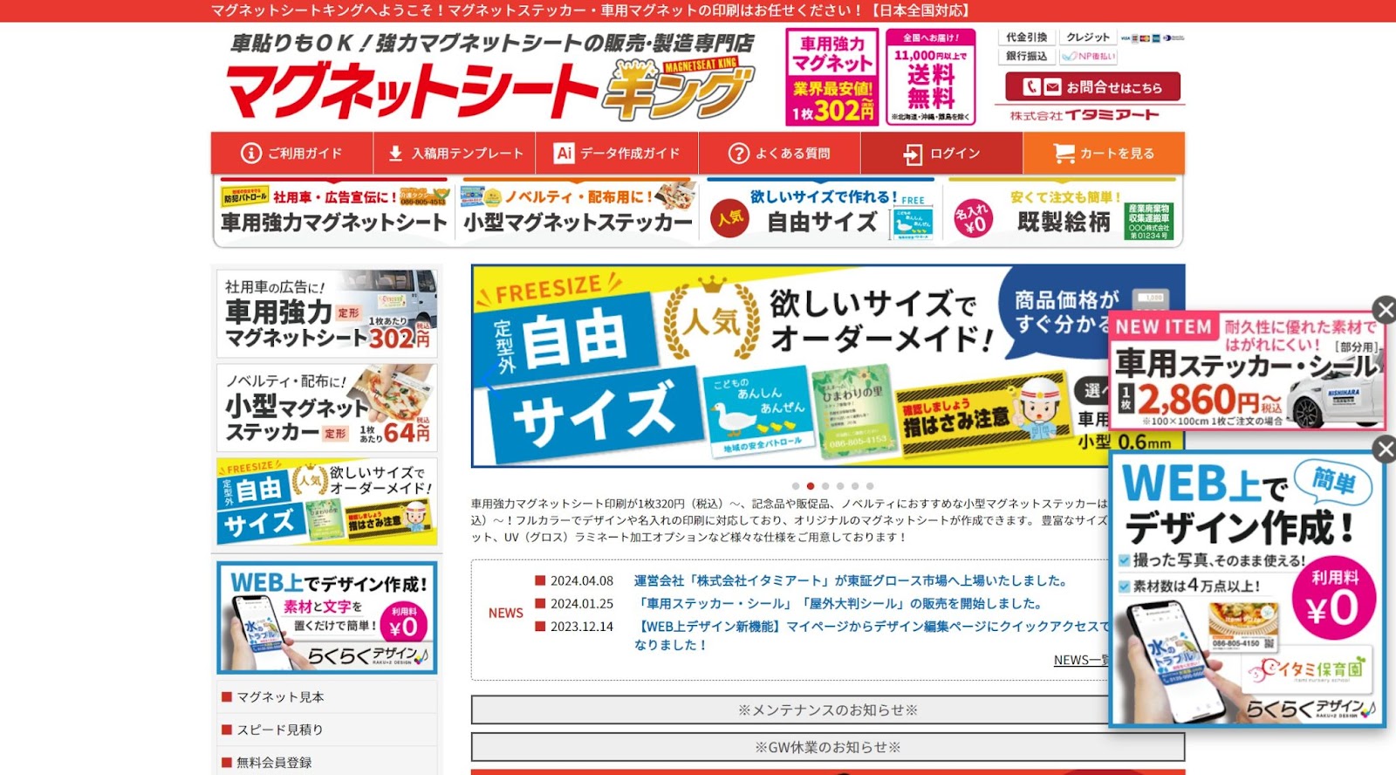Open the 入稿用テンプレート menu item
The image size is (1396, 775).
(455, 154)
